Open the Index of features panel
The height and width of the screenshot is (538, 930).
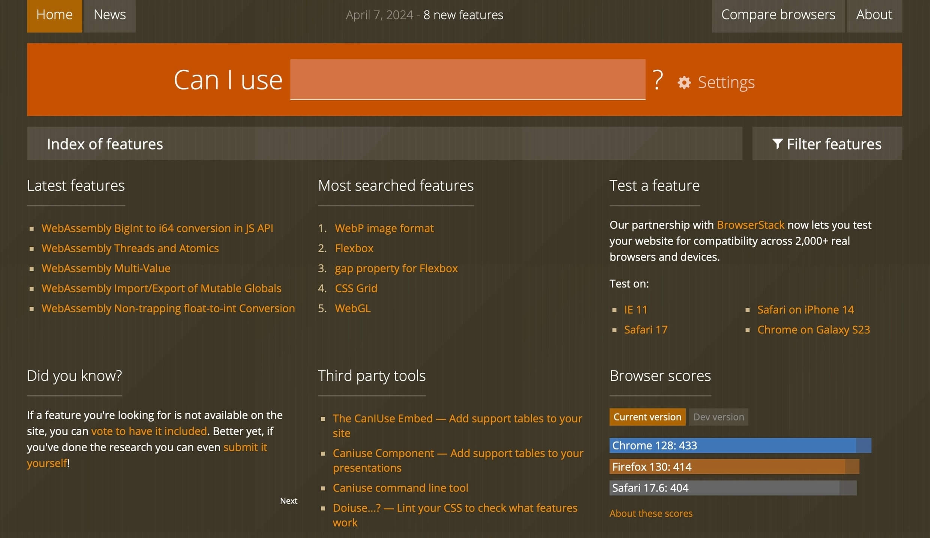tap(384, 143)
